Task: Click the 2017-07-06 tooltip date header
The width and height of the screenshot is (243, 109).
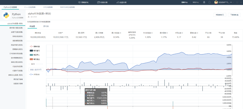Action: coord(90,90)
